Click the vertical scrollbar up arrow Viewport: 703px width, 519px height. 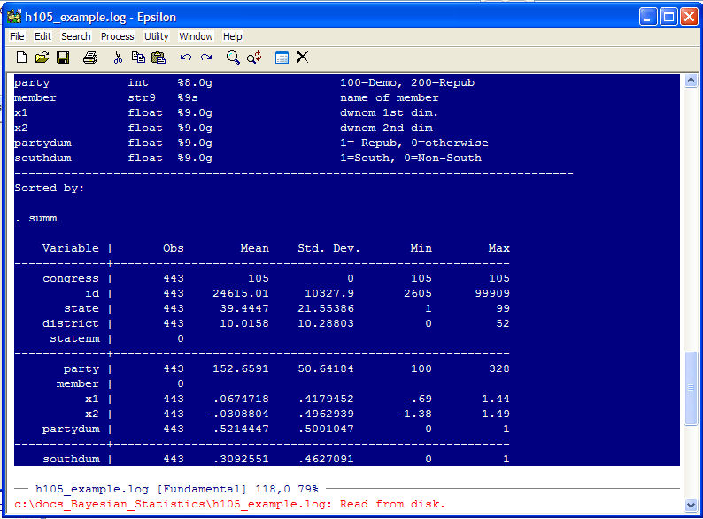pyautogui.click(x=691, y=81)
